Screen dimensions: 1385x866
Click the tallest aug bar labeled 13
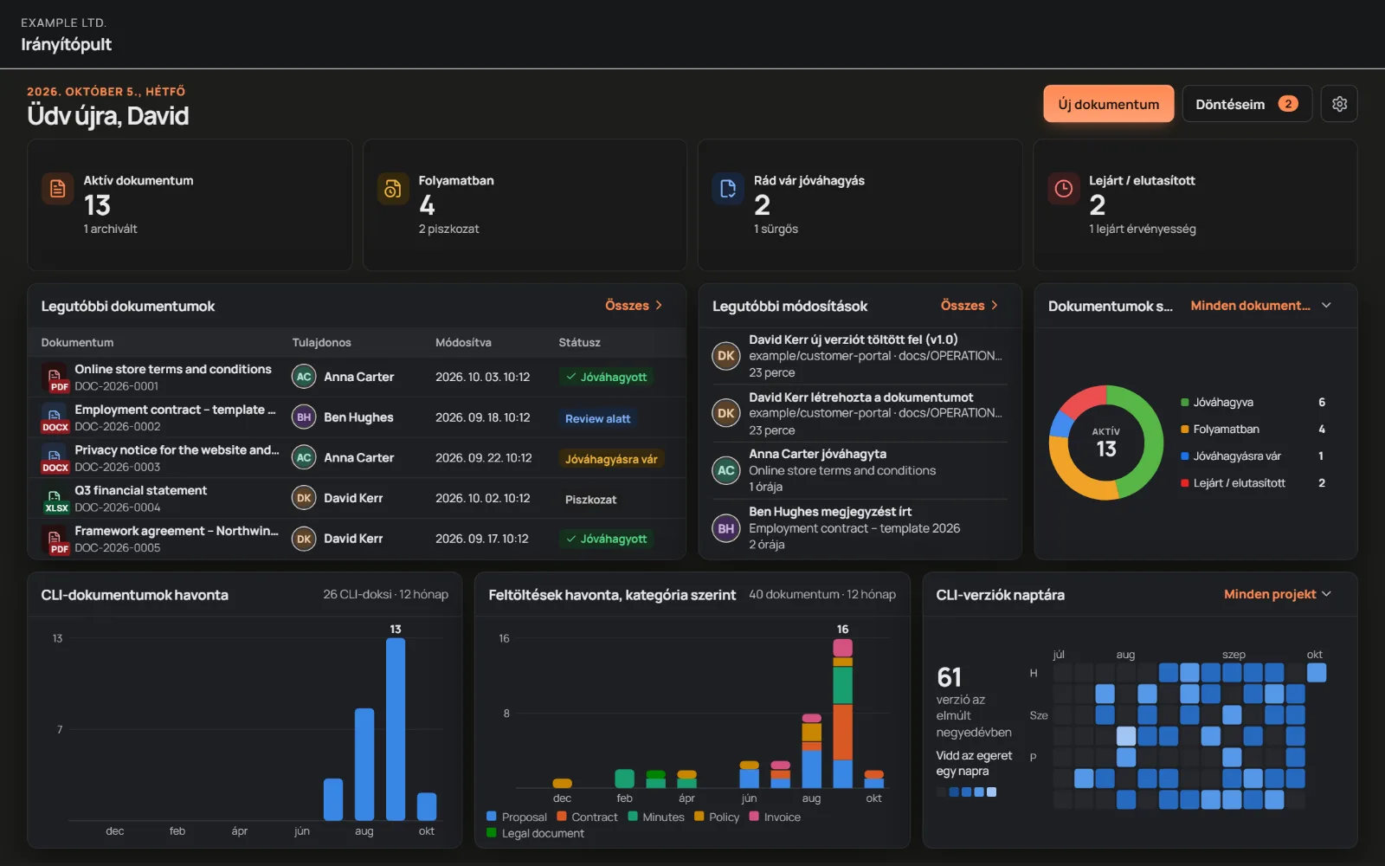[x=396, y=729]
